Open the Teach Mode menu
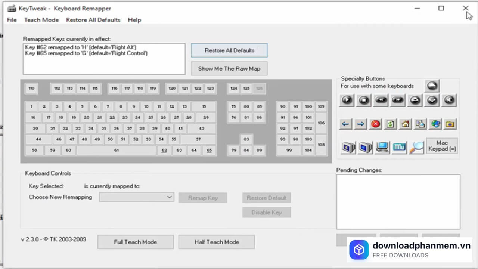The width and height of the screenshot is (478, 269). coord(41,20)
